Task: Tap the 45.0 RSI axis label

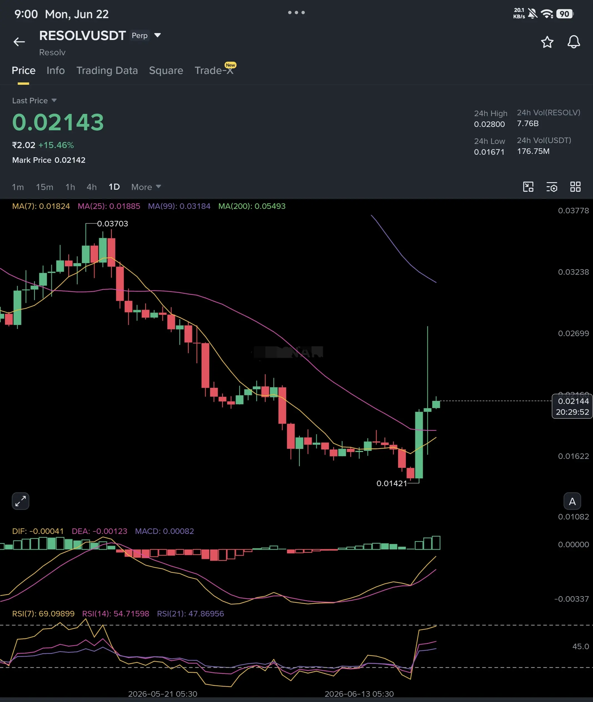Action: click(x=581, y=646)
